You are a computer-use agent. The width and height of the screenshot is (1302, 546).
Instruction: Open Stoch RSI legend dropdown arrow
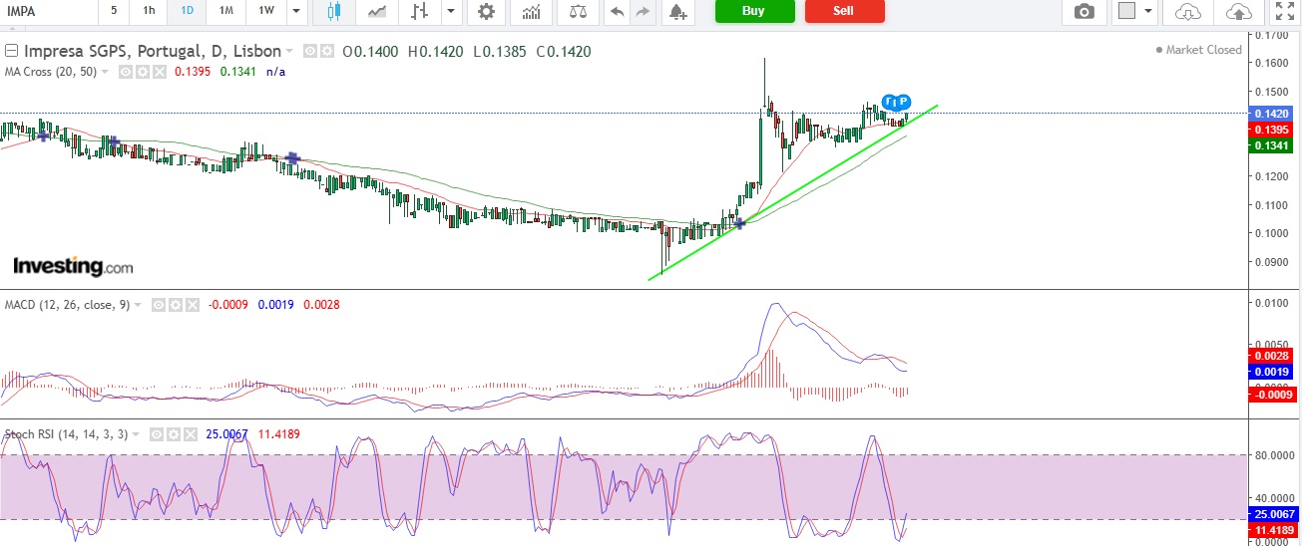tap(138, 434)
